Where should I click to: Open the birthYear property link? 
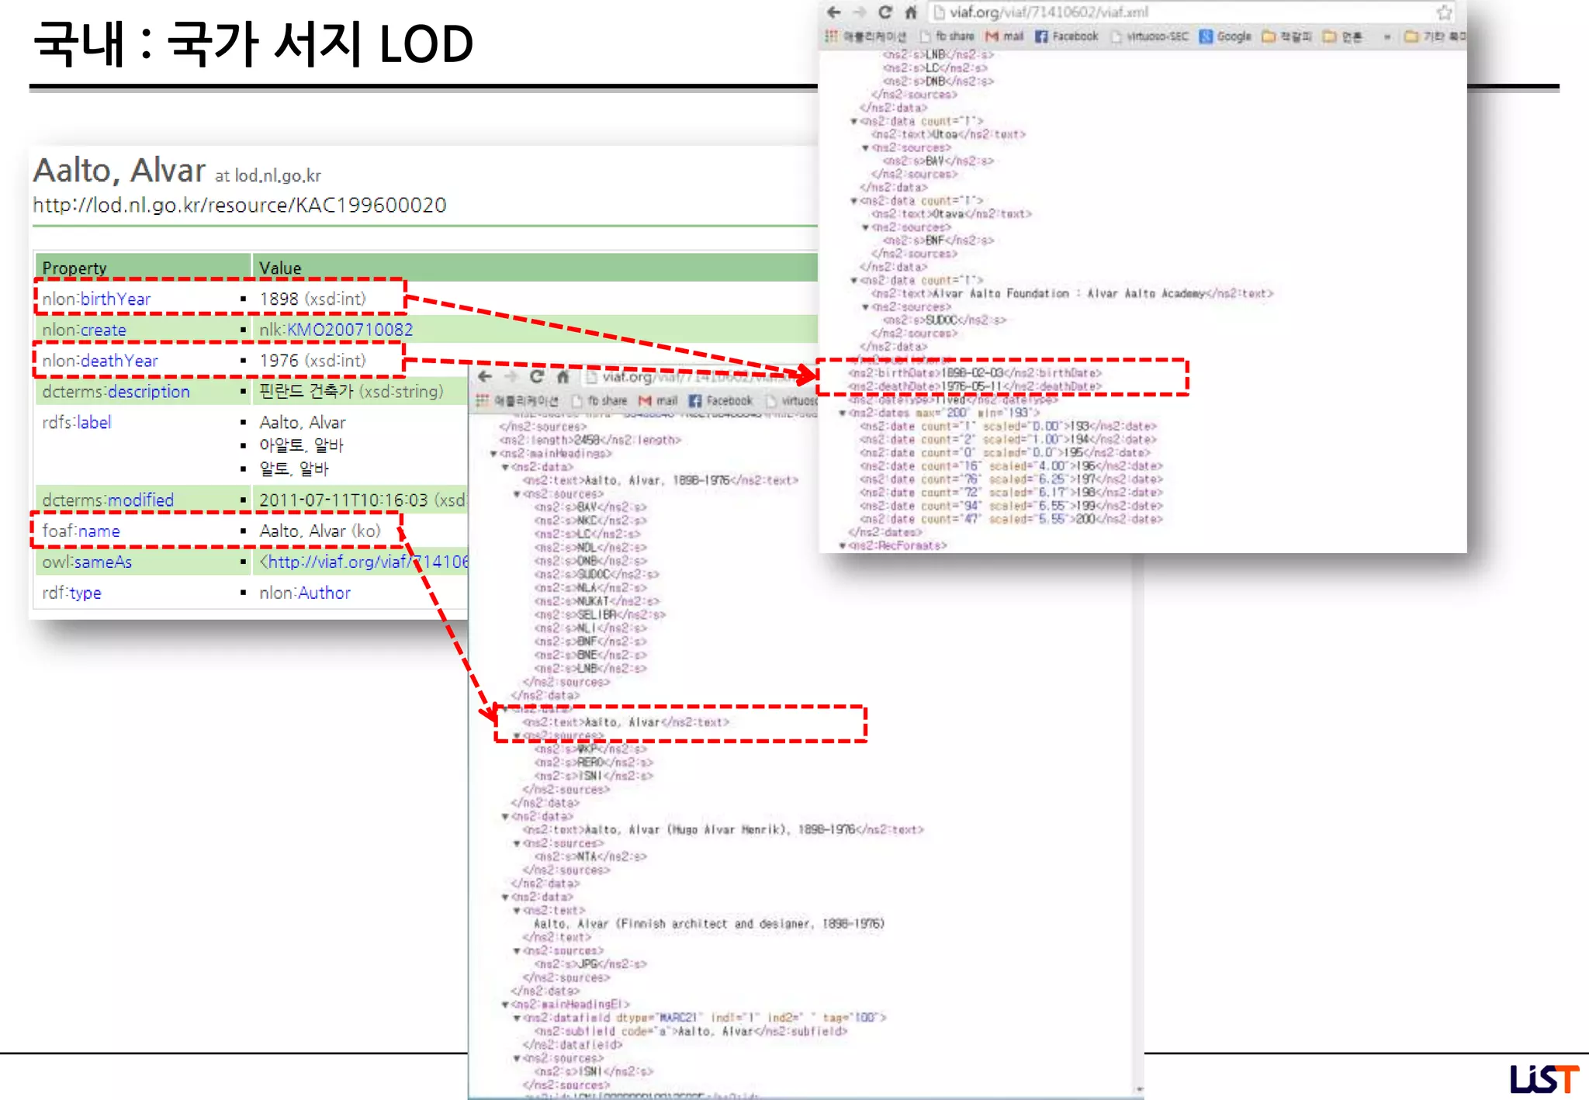pos(115,299)
